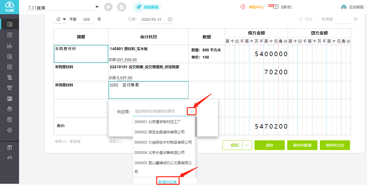
Task: Open the line-chart reports sidebar icon
Action: (9, 46)
